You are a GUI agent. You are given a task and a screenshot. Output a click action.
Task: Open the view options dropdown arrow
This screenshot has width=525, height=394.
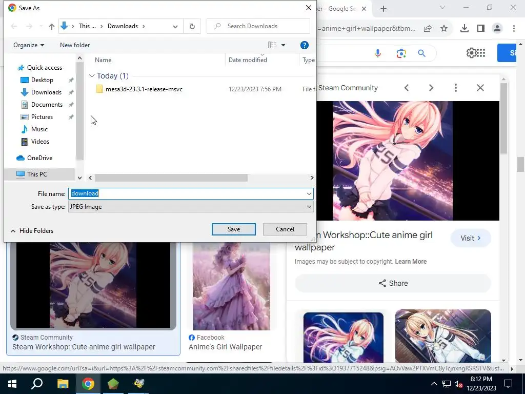283,45
